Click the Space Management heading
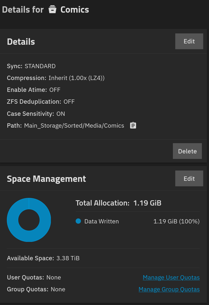The image size is (209, 305). (x=46, y=179)
